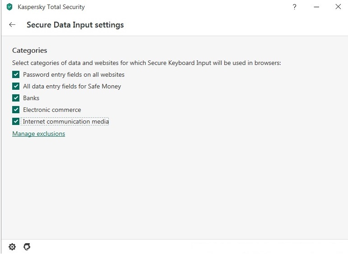Open the Manage exclusions link
Image resolution: width=348 pixels, height=254 pixels.
tap(39, 134)
